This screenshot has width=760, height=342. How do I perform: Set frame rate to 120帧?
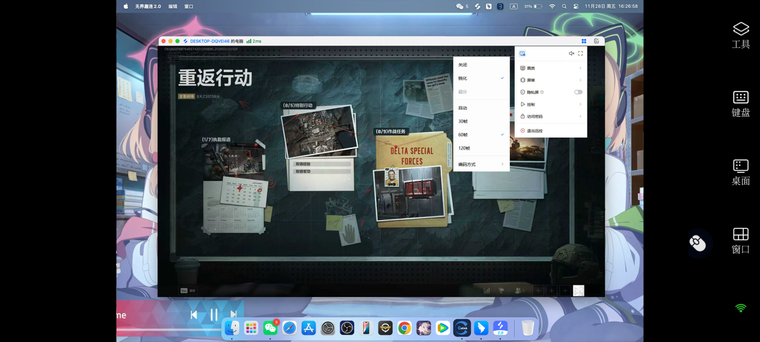pos(481,148)
